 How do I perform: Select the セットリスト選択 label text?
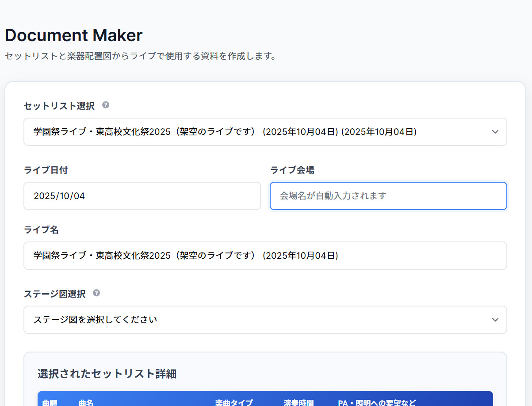(59, 106)
